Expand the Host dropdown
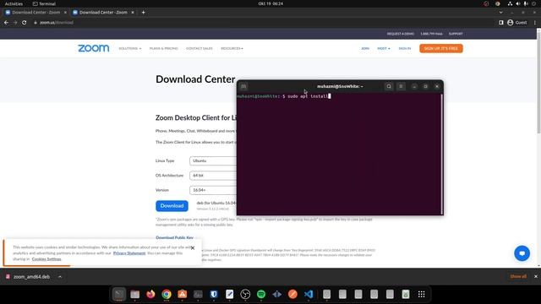The width and height of the screenshot is (541, 304). point(384,49)
